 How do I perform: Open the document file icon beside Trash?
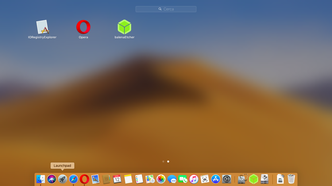(x=280, y=179)
